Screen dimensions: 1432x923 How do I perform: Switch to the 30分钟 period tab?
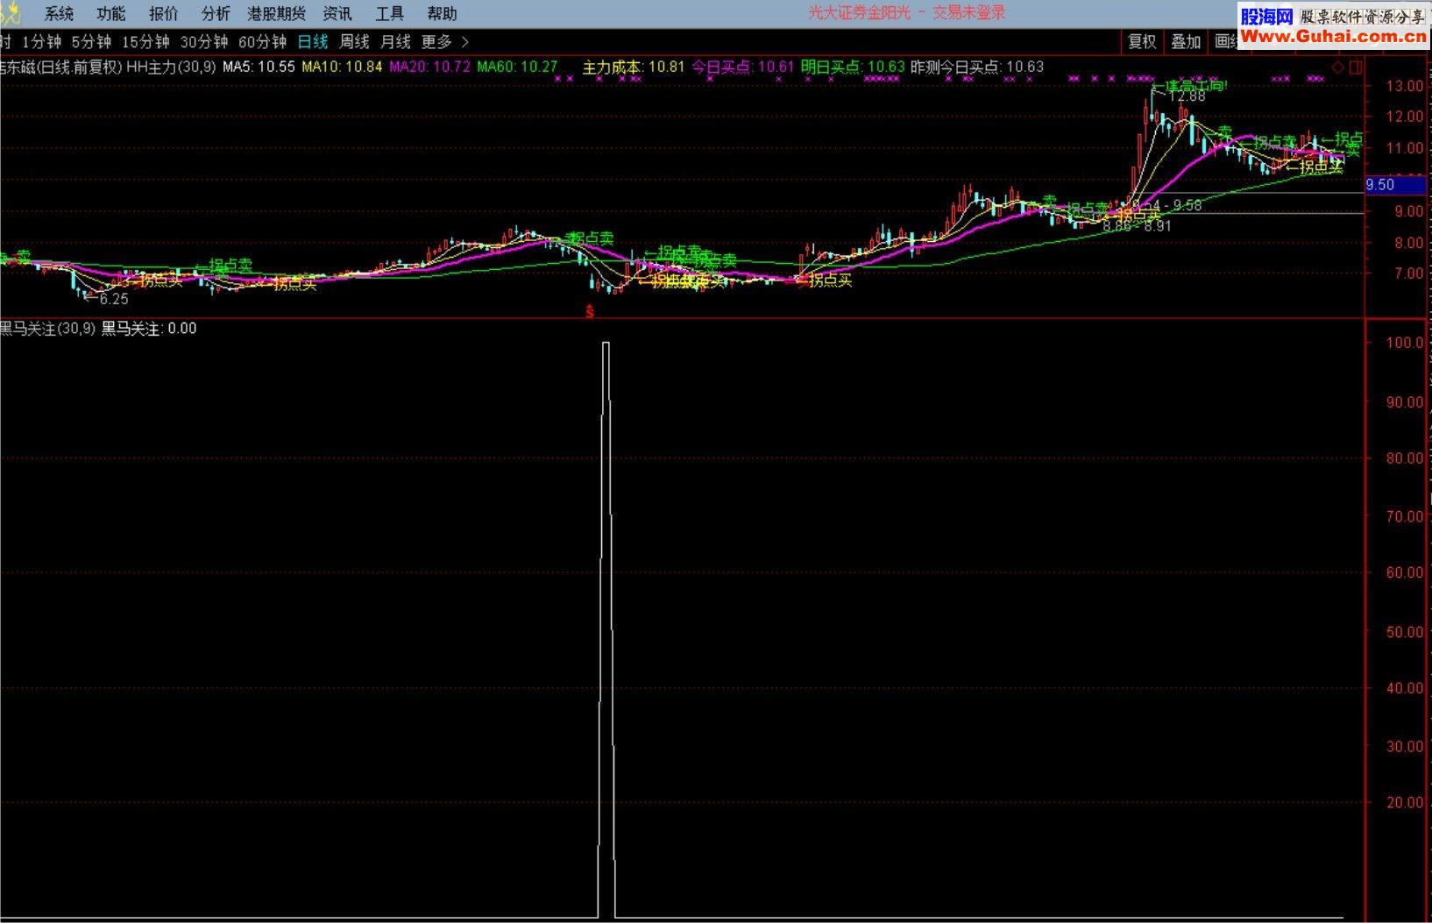pyautogui.click(x=204, y=41)
